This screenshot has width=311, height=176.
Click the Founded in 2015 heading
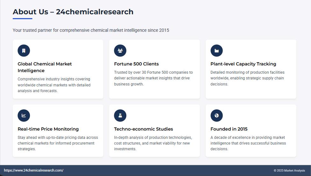[x=229, y=129]
